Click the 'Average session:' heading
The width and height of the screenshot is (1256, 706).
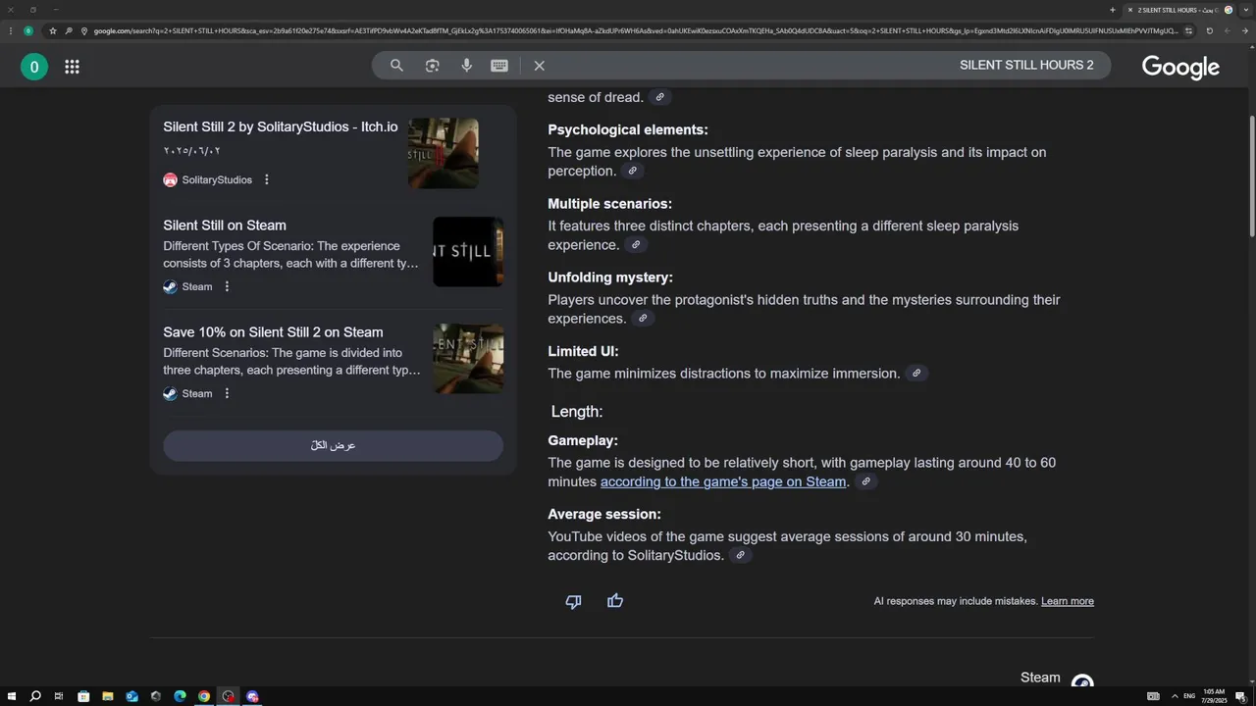[x=604, y=515]
